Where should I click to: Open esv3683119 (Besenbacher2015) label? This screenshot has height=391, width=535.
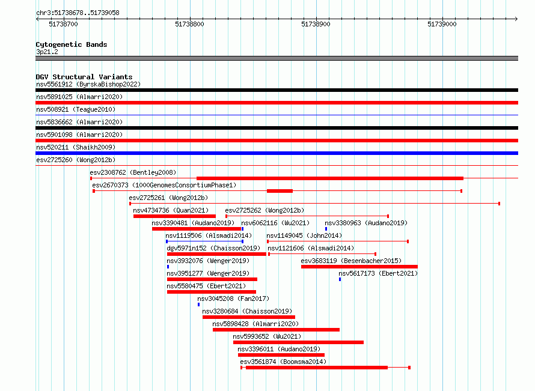click(351, 261)
